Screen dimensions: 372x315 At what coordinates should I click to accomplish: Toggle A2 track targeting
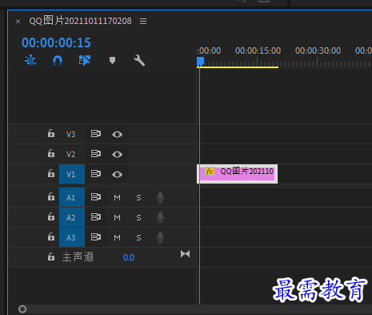pos(72,217)
